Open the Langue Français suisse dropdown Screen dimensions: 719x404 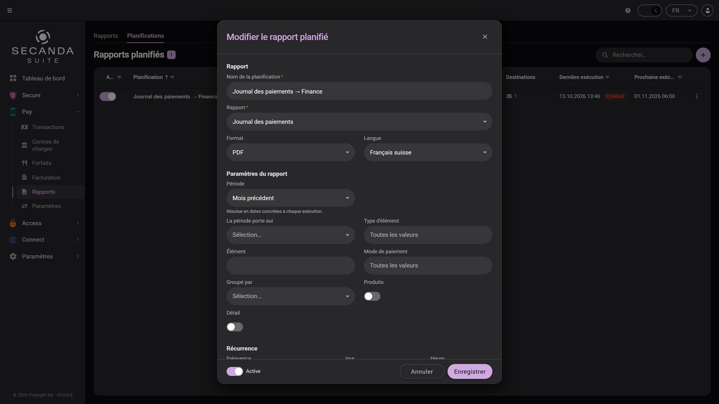pyautogui.click(x=428, y=152)
